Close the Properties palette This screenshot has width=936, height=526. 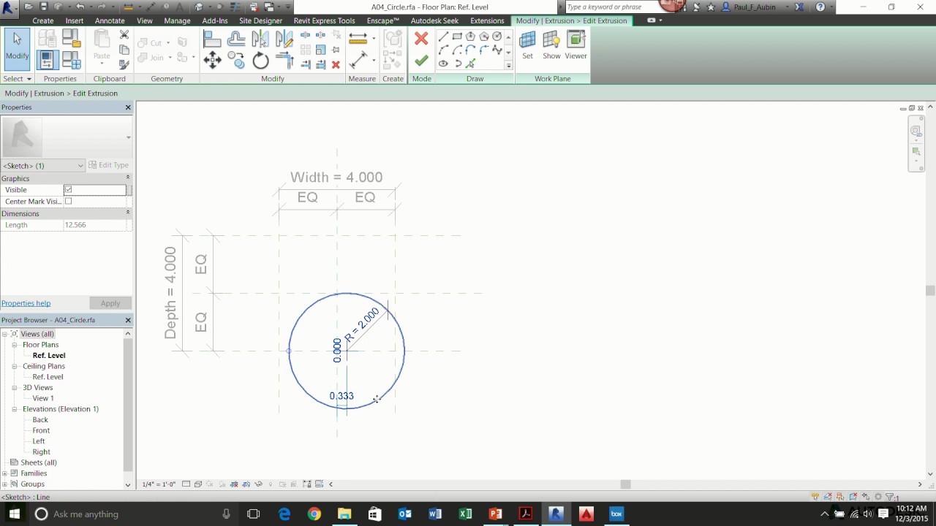click(x=128, y=107)
